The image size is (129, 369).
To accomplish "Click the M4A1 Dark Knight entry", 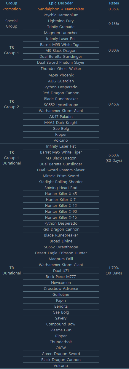I will point(61,123).
